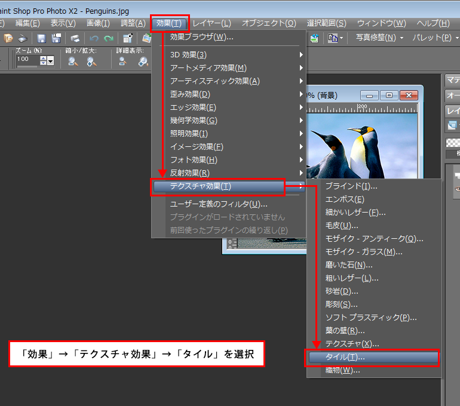This screenshot has width=460, height=406.
Task: Click the plus magnifier under 詳細表示
Action: tap(143, 61)
